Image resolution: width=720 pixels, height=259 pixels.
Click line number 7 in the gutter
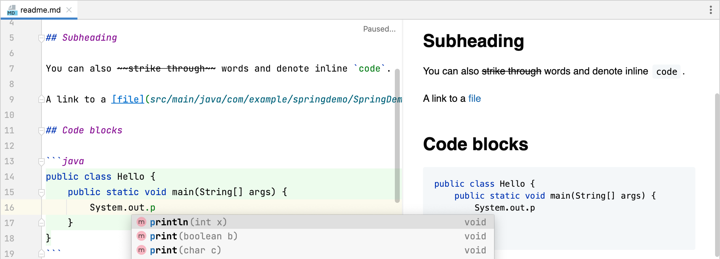tap(12, 68)
